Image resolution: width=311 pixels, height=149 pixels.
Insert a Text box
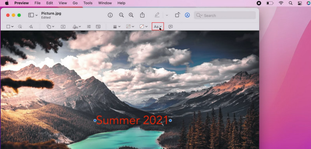(63, 26)
